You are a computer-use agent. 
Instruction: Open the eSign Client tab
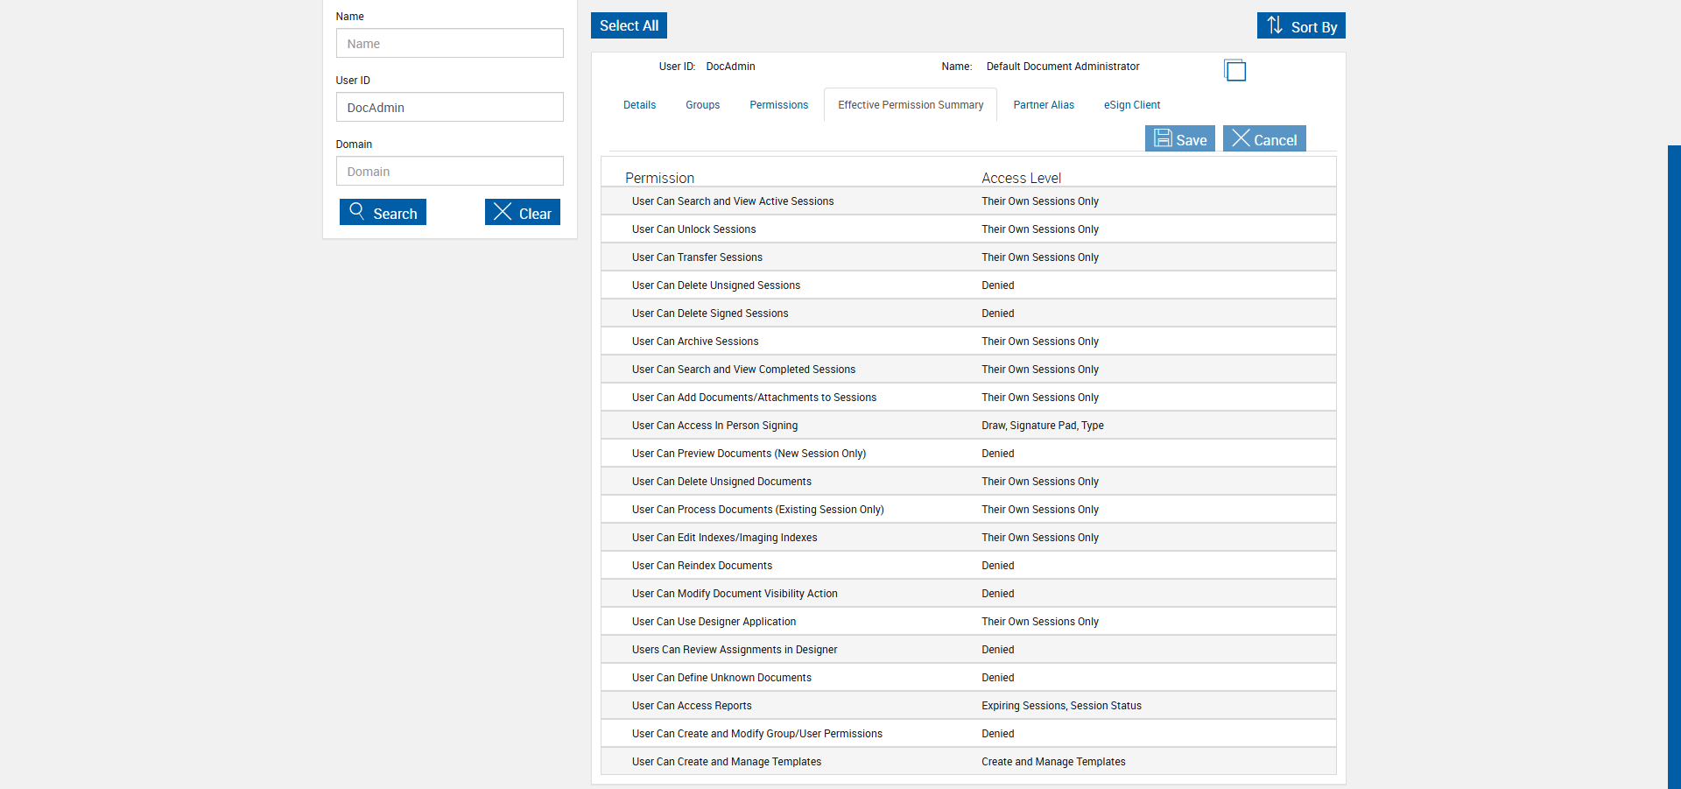[x=1131, y=105]
